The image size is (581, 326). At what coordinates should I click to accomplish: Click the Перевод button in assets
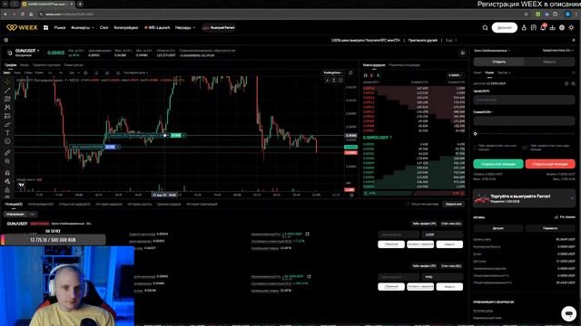[x=550, y=228]
